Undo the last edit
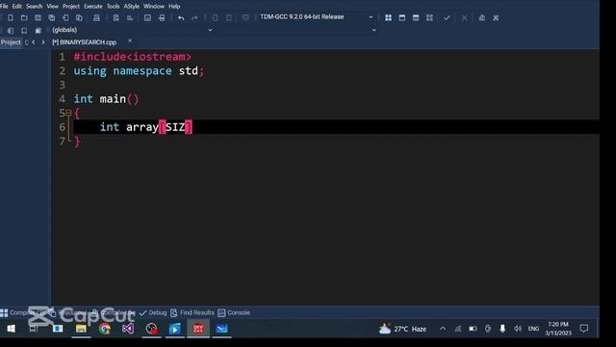616x347 pixels. point(181,17)
